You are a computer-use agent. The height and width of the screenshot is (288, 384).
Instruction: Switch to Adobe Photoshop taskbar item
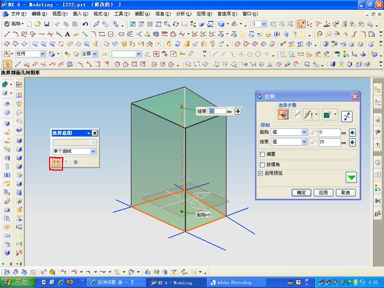click(236, 283)
